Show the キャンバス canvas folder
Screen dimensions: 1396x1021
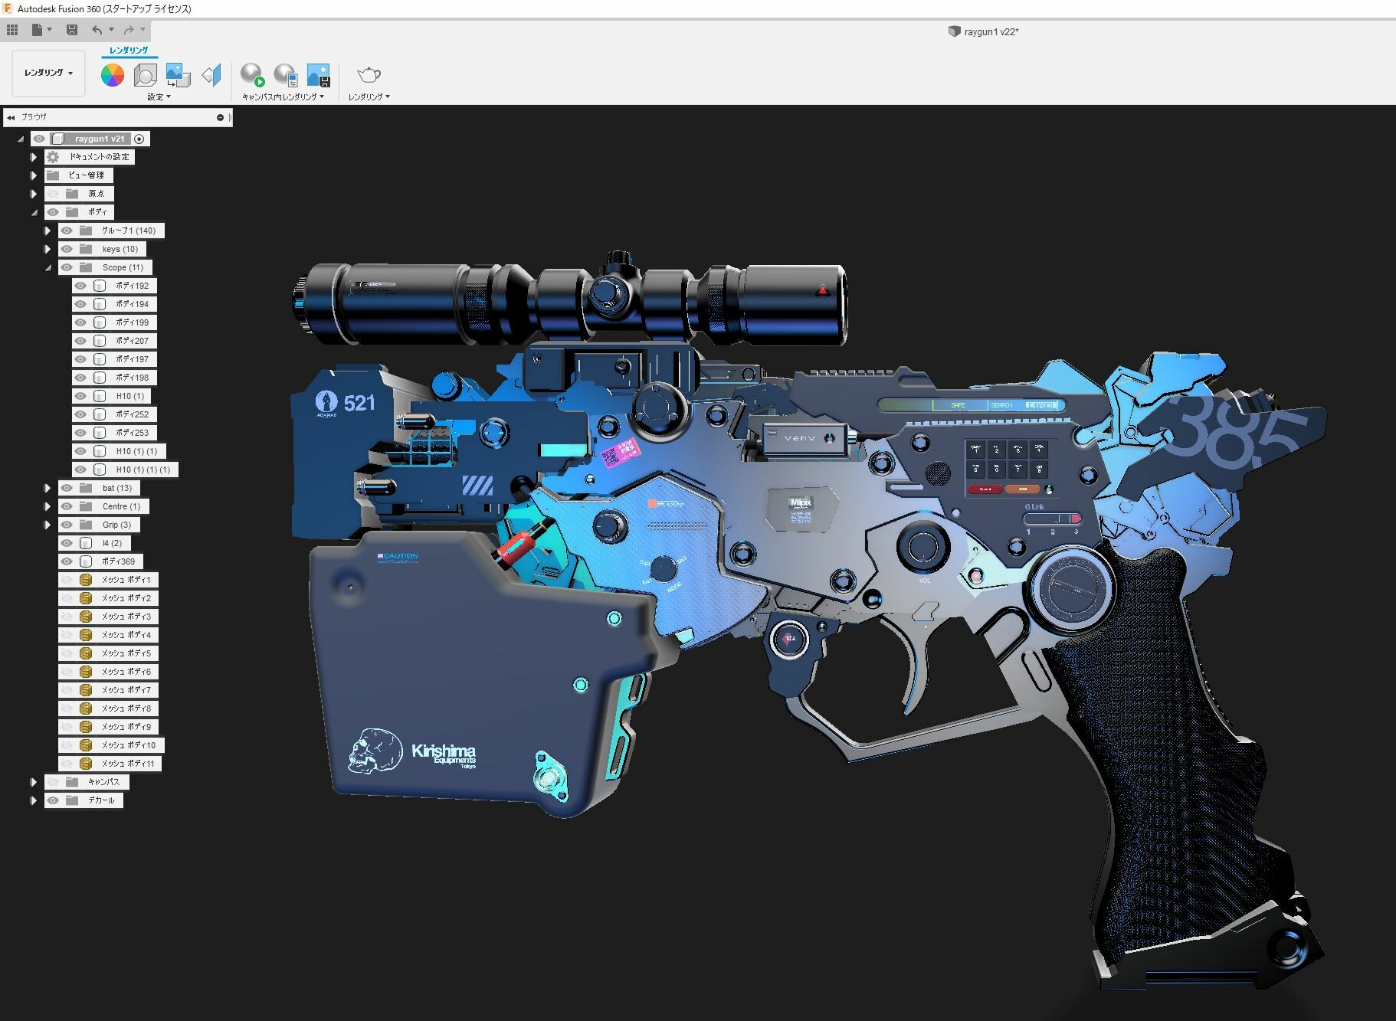pyautogui.click(x=53, y=782)
